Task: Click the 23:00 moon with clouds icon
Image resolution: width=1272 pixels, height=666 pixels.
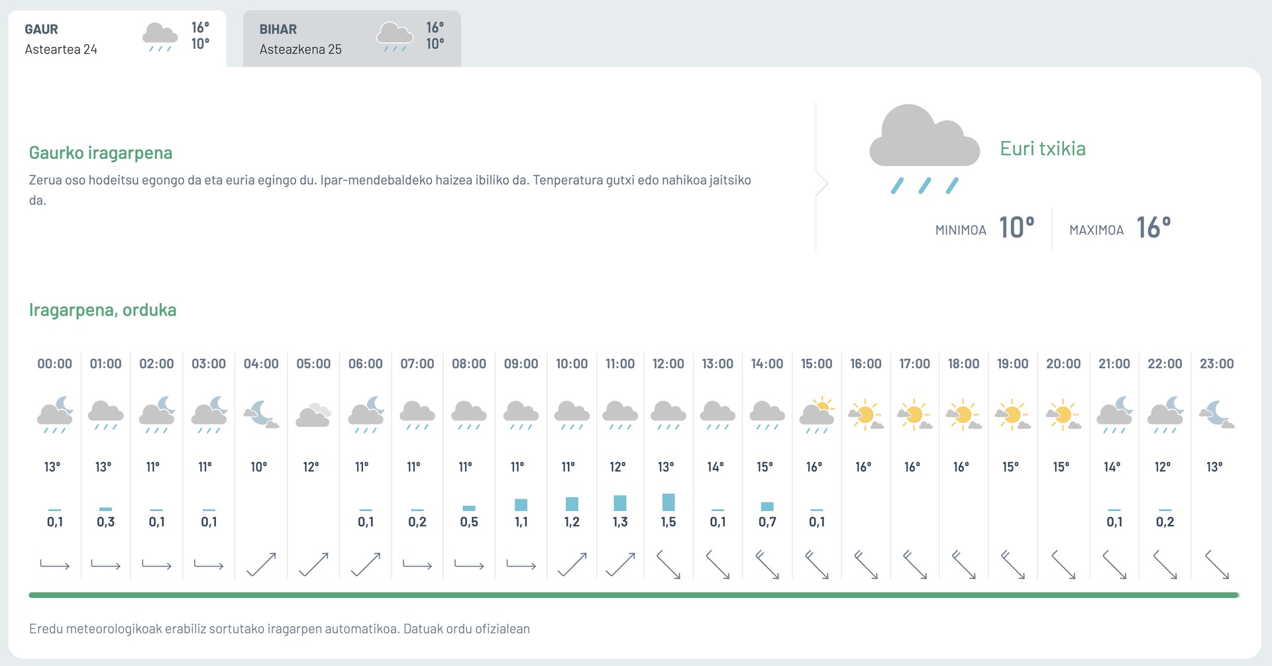Action: point(1217,414)
